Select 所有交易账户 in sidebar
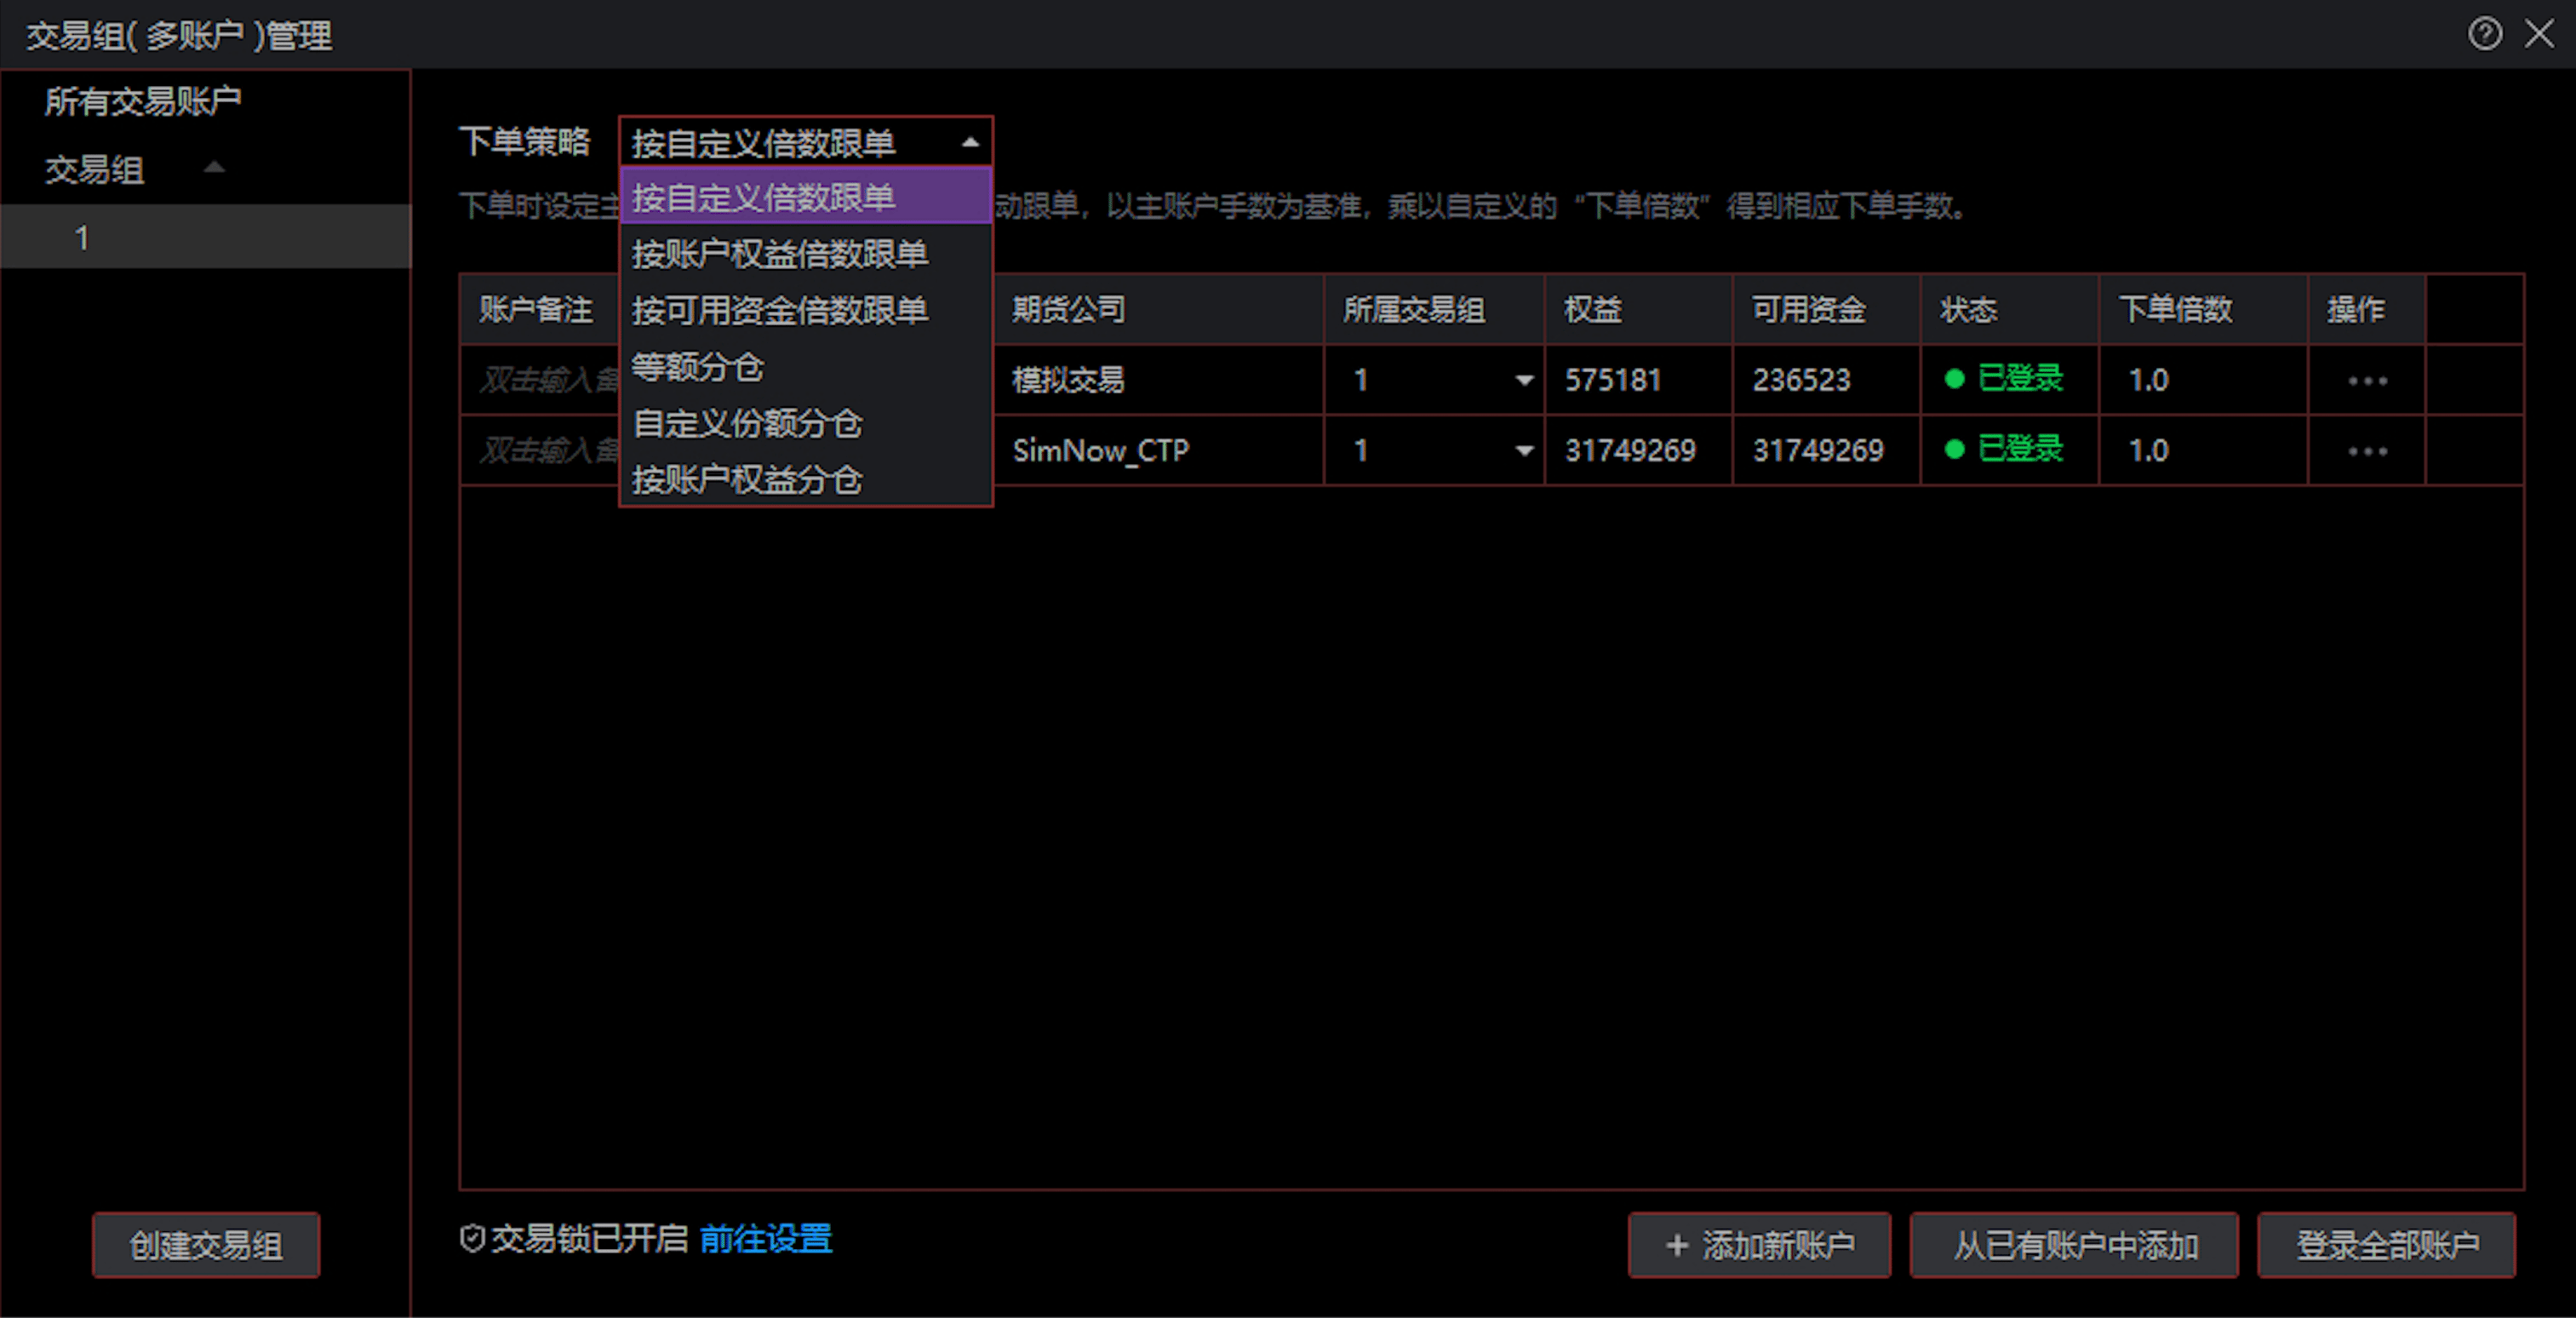The width and height of the screenshot is (2576, 1318). click(143, 101)
